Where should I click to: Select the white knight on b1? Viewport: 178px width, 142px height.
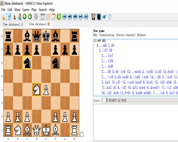click(18, 130)
